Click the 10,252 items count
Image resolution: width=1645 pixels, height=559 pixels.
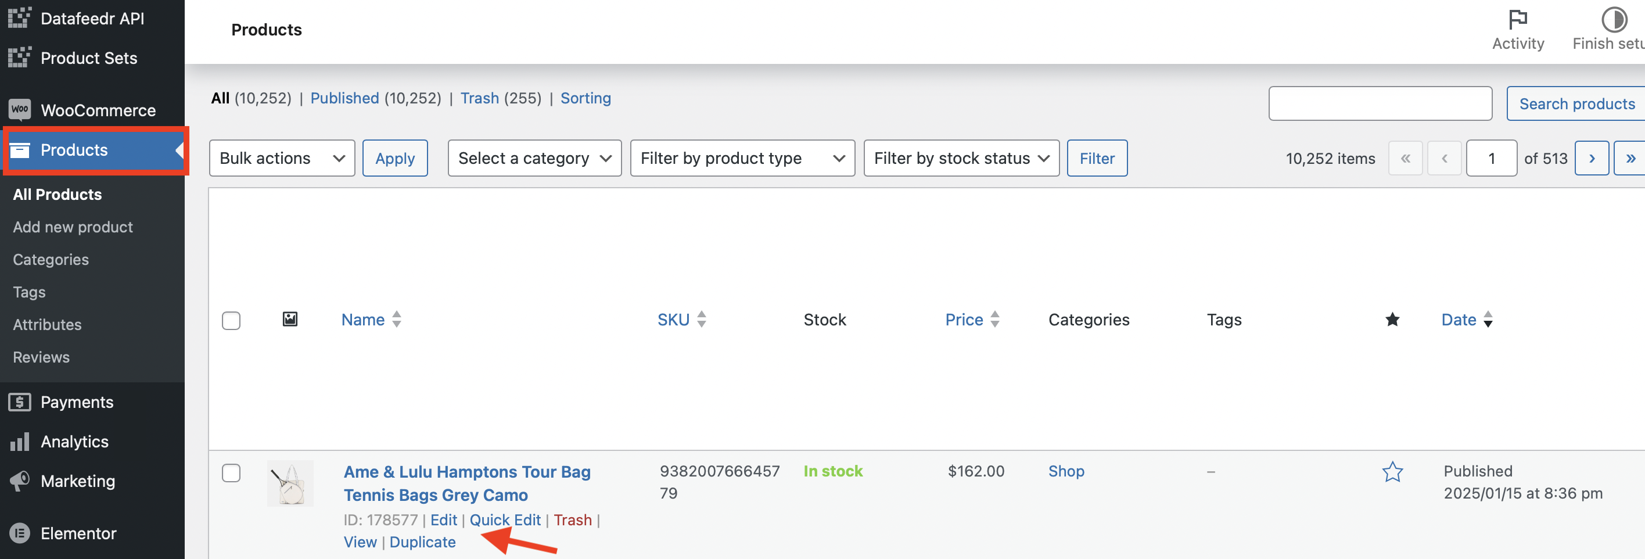(1330, 159)
